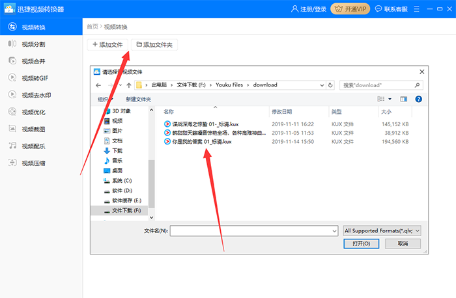
Task: Open the All Supported Formats dropdown
Action: pyautogui.click(x=382, y=230)
